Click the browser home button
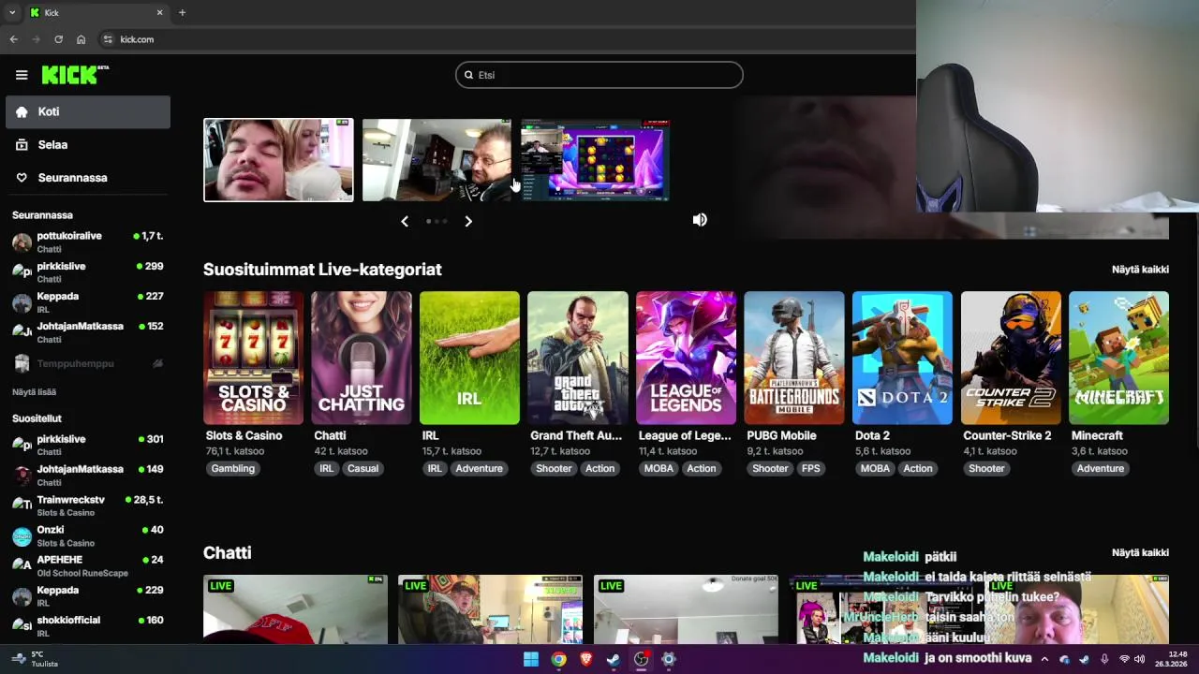Image resolution: width=1199 pixels, height=674 pixels. (x=81, y=39)
